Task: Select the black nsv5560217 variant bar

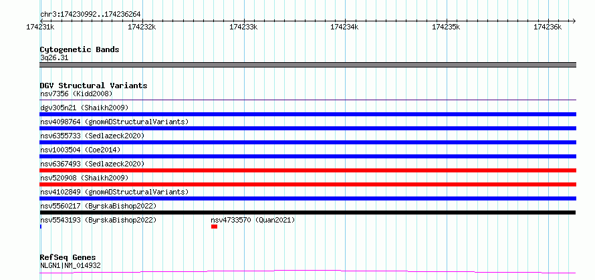Action: click(308, 213)
